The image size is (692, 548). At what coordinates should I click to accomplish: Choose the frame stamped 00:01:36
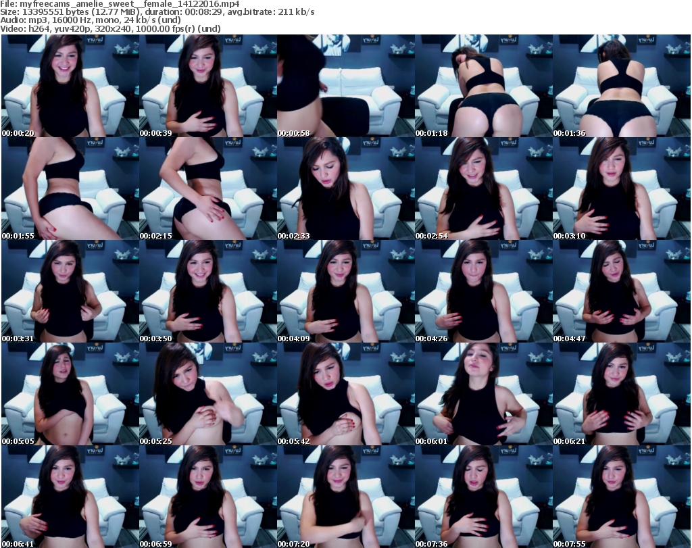point(622,86)
